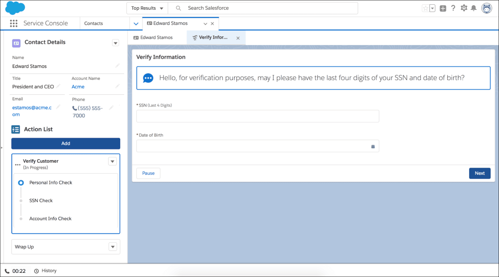The height and width of the screenshot is (277, 499).
Task: Click the chat bubble icon in the prompt
Action: click(148, 78)
